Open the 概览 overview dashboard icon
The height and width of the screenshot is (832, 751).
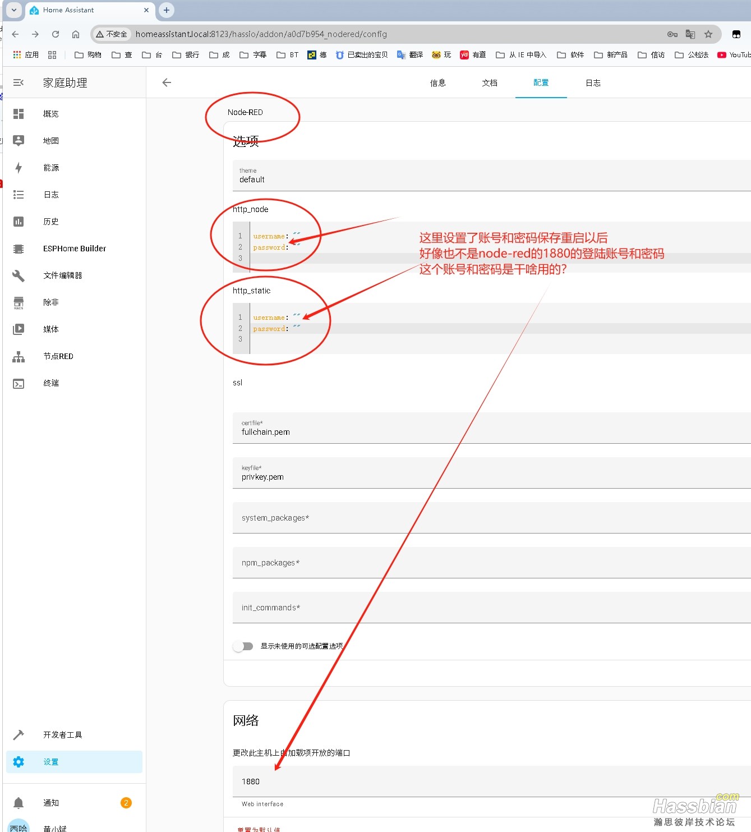(x=19, y=114)
